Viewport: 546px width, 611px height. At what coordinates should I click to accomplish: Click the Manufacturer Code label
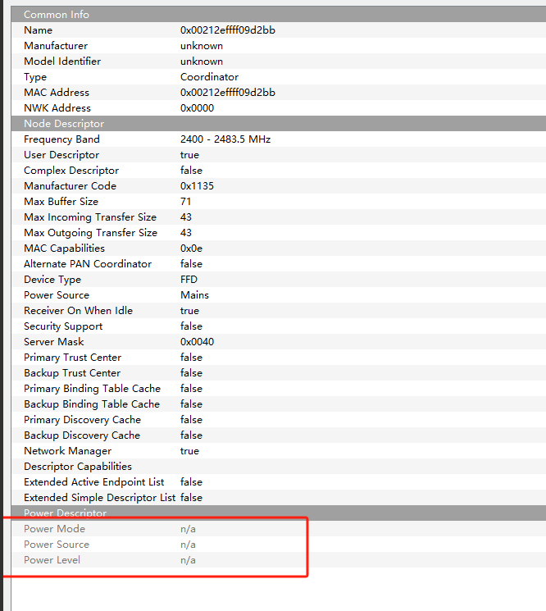click(x=71, y=186)
